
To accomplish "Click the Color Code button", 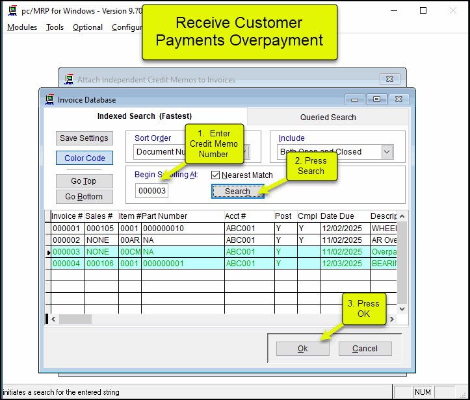I will pyautogui.click(x=85, y=158).
